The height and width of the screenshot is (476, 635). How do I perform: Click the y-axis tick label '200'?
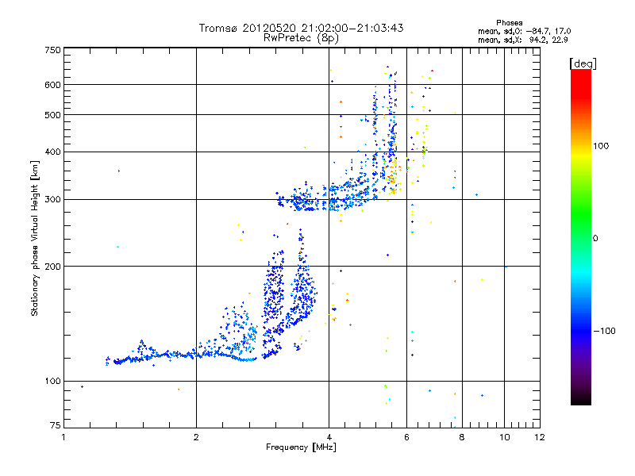coord(52,267)
